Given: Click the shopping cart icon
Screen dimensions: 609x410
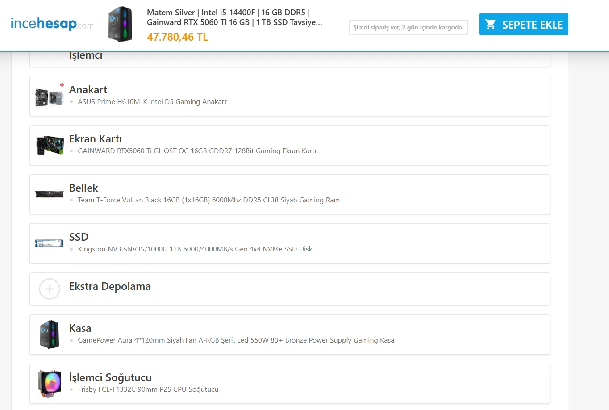Looking at the screenshot, I should [x=490, y=25].
